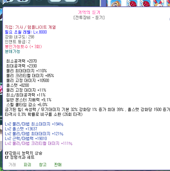Click the 봉인가능횟수 (+ 3회) line
This screenshot has height=171, width=170.
click(23, 46)
